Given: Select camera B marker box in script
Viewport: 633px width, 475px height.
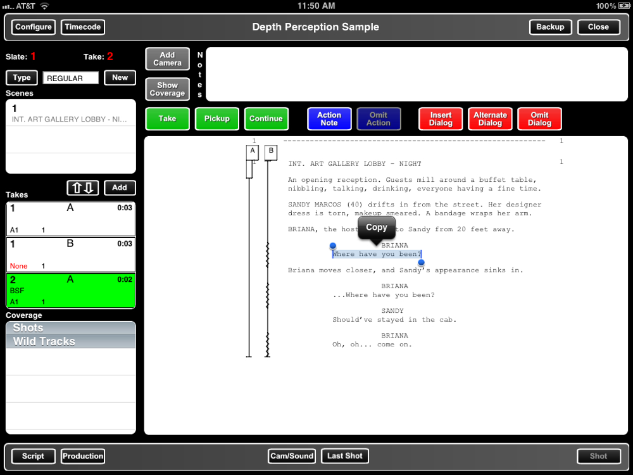Looking at the screenshot, I should click(271, 152).
